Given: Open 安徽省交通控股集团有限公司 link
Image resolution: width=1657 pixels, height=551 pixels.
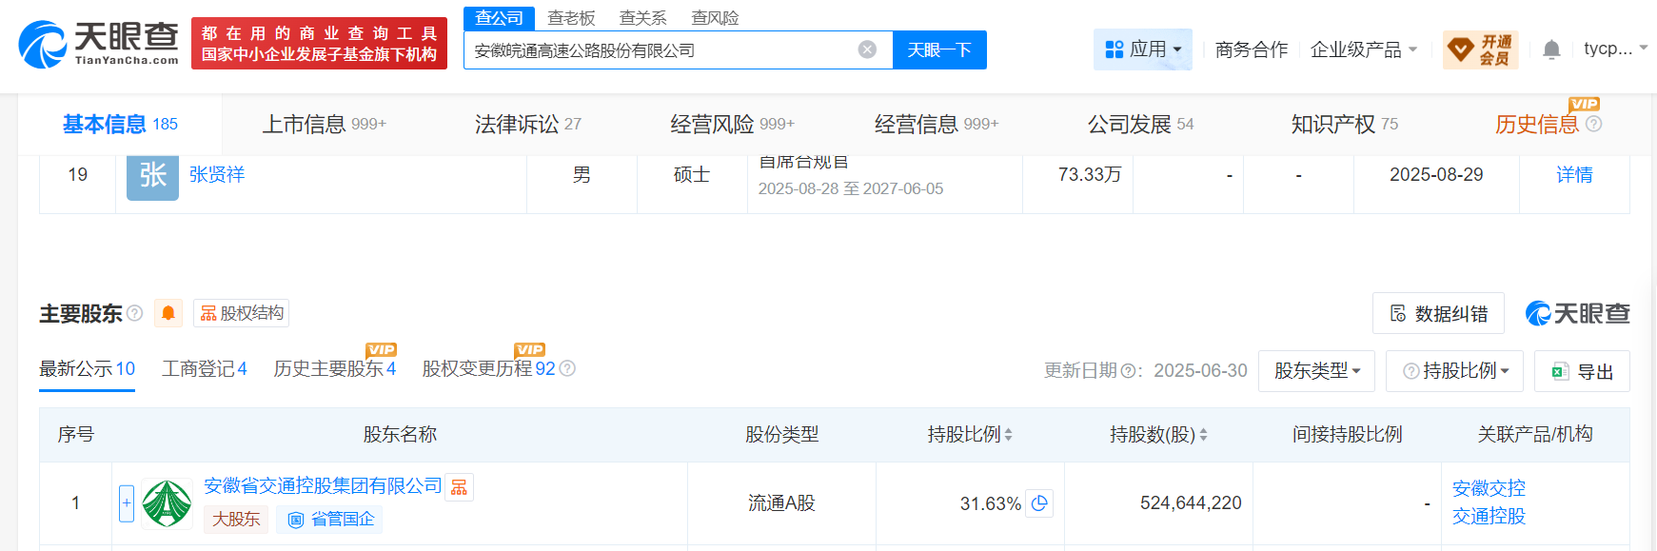Looking at the screenshot, I should pos(323,486).
